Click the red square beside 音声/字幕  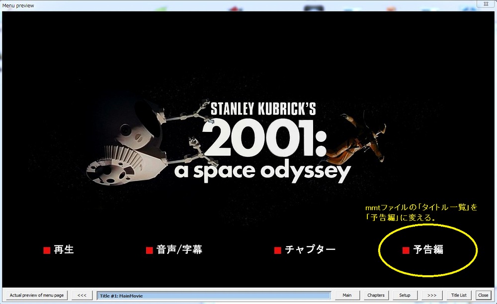tap(149, 250)
